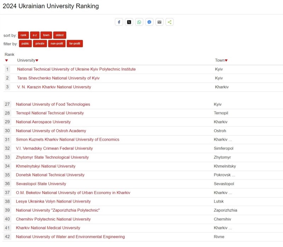Click the Rank column sort arrow
Viewport: 283px width, 247px height.
[6, 60]
